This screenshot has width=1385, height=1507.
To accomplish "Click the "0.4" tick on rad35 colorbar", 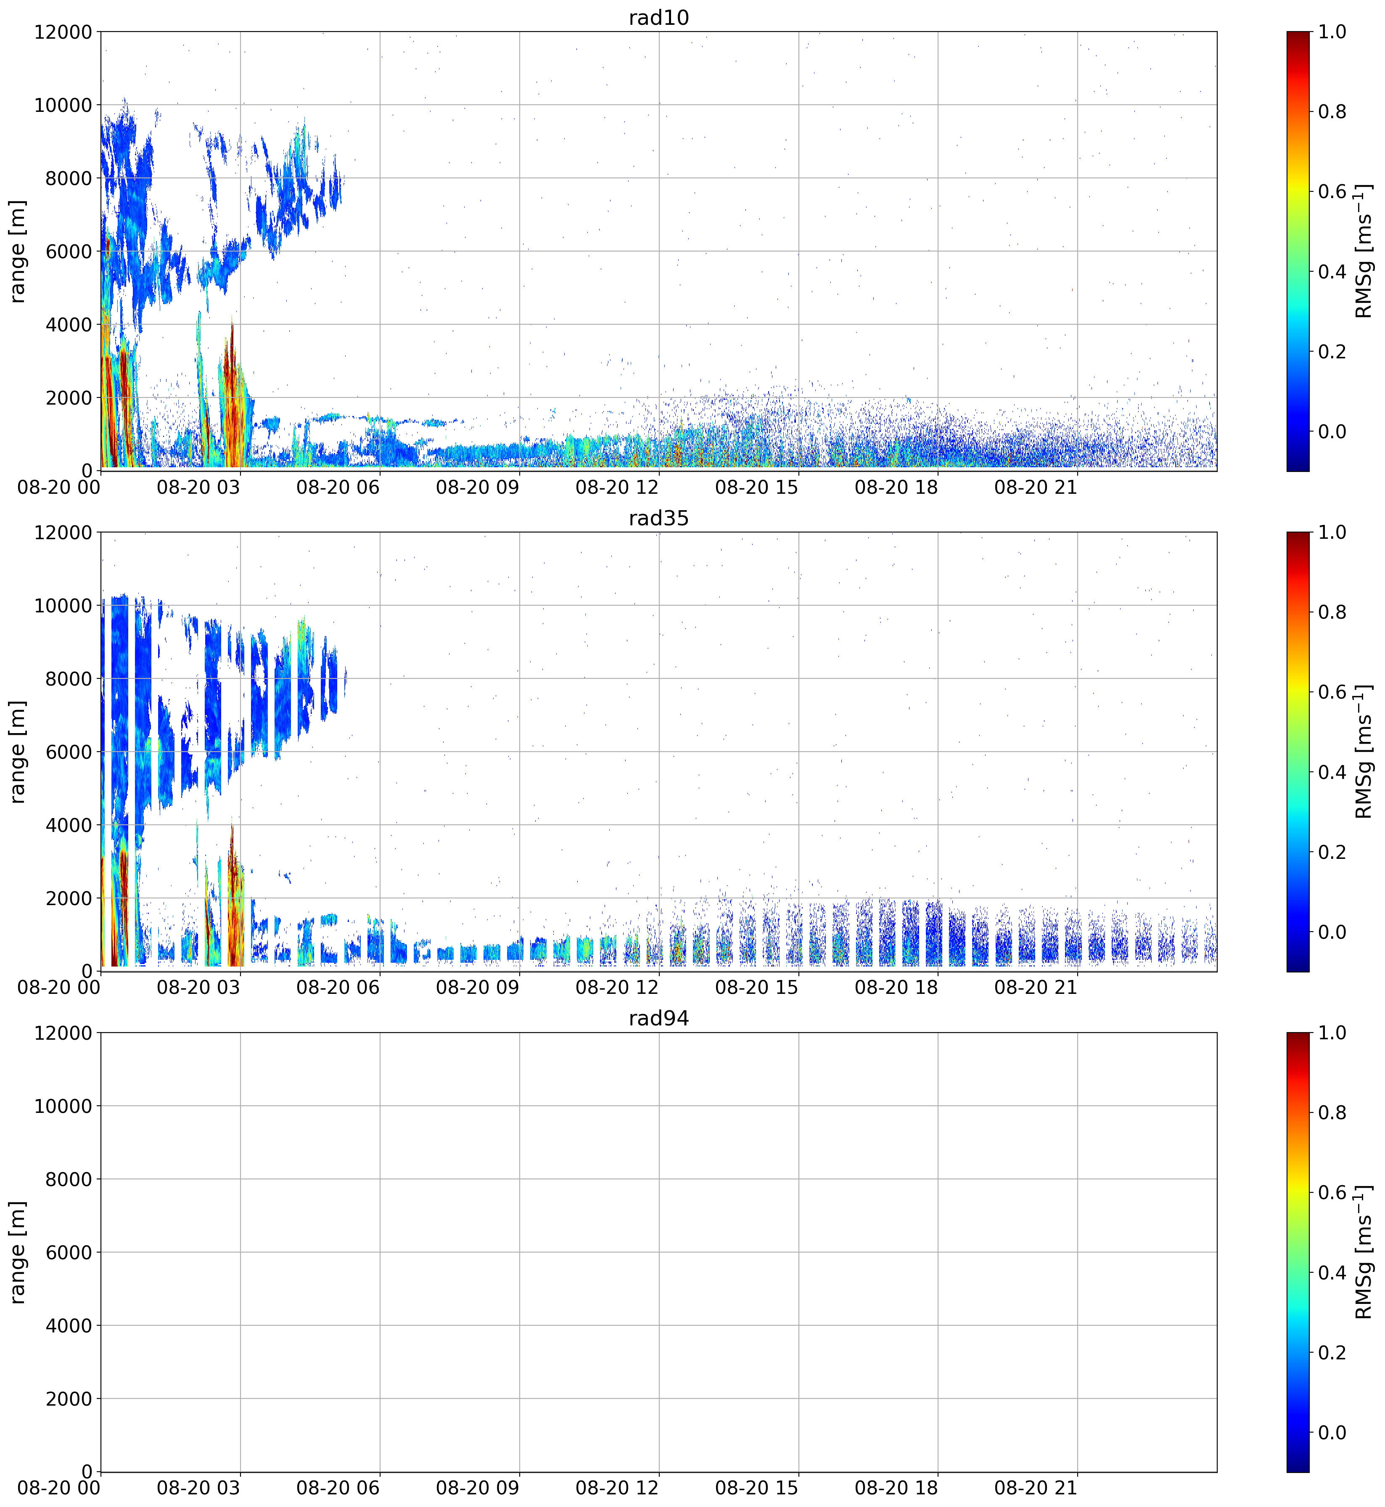I will click(1332, 772).
